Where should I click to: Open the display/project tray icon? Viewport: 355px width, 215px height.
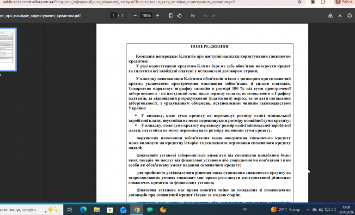327,210
